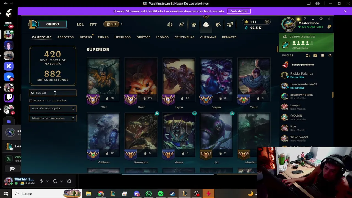Open Maestría de campeones dropdown
Screen dimensions: 352x198
[x=53, y=118]
